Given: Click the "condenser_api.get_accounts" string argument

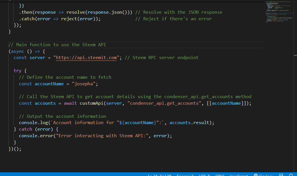Looking at the screenshot, I should tap(164, 103).
